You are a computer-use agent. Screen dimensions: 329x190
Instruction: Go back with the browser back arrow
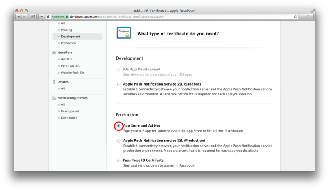(x=19, y=16)
